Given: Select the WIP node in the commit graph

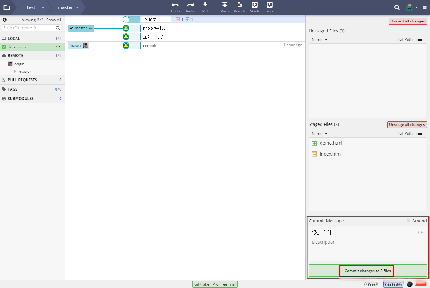Looking at the screenshot, I should coord(126,19).
